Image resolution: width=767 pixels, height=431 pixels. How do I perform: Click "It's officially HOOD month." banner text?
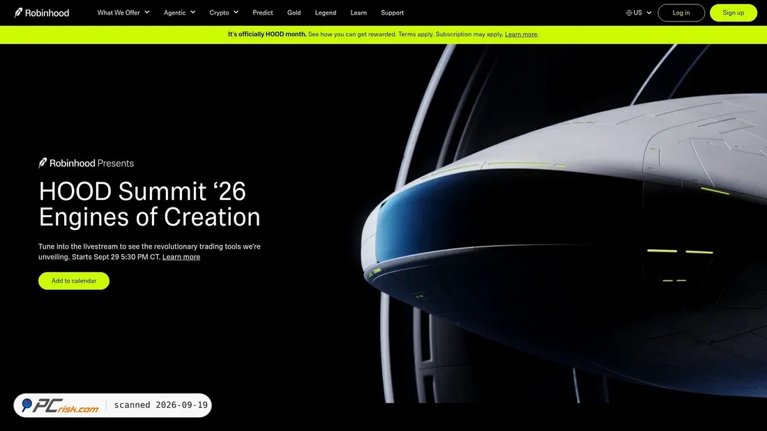tap(267, 34)
